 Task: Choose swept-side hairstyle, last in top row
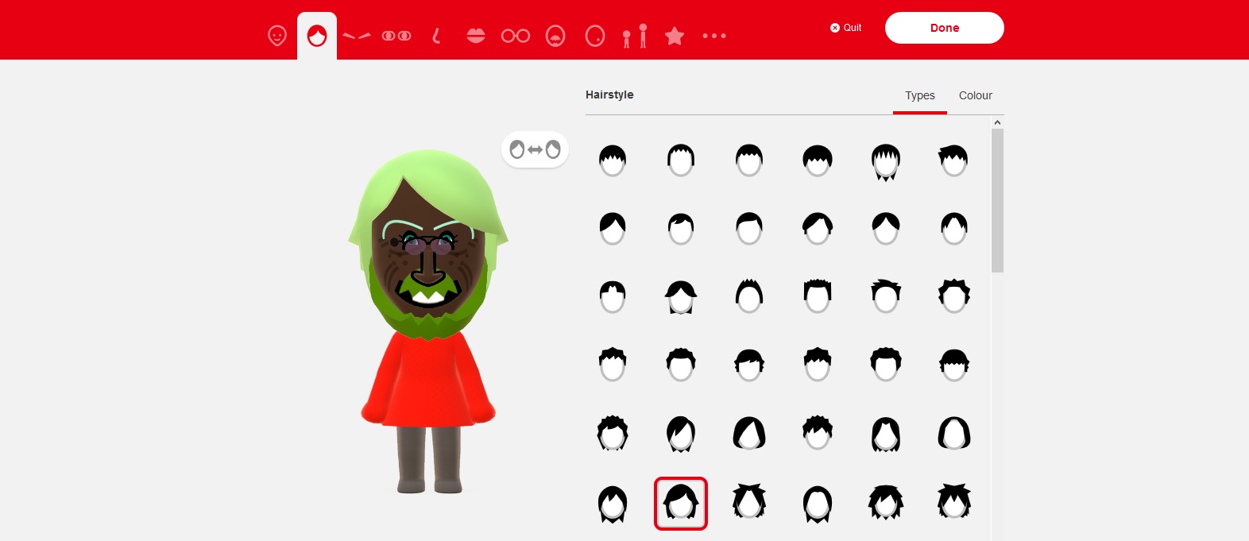(x=954, y=160)
